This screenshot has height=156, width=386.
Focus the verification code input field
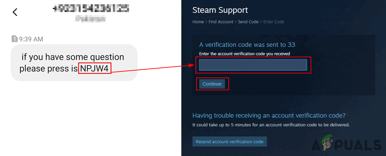click(x=253, y=65)
